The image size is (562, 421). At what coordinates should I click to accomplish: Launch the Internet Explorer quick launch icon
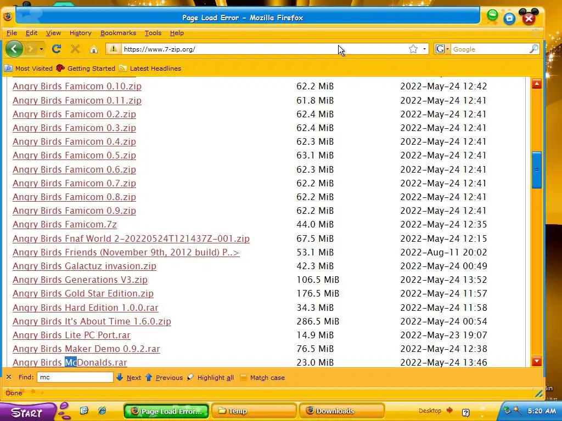102,411
